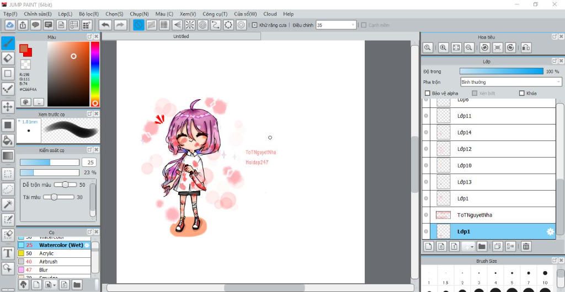
Task: Switch to the Untitled canvas tab
Action: click(x=181, y=36)
